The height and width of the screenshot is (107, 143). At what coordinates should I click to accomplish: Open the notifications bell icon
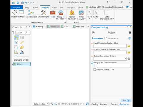pos(127,7)
